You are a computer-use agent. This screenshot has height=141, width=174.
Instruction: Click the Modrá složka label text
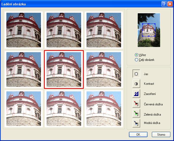click(152, 123)
